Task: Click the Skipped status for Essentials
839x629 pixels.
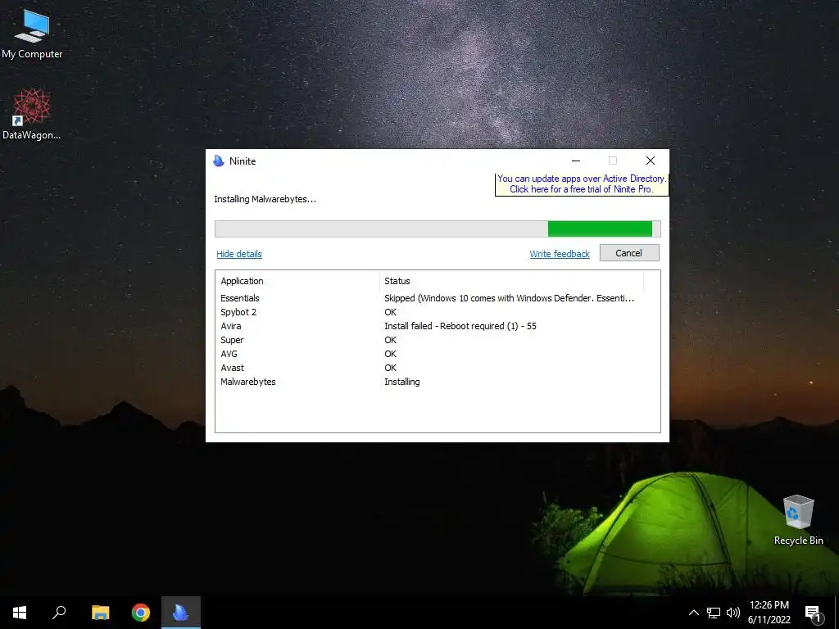Action: [x=509, y=298]
